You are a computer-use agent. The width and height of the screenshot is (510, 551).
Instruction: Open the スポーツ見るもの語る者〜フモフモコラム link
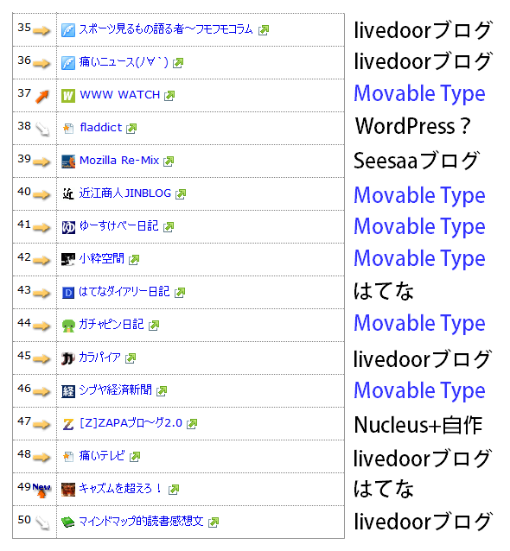click(166, 29)
